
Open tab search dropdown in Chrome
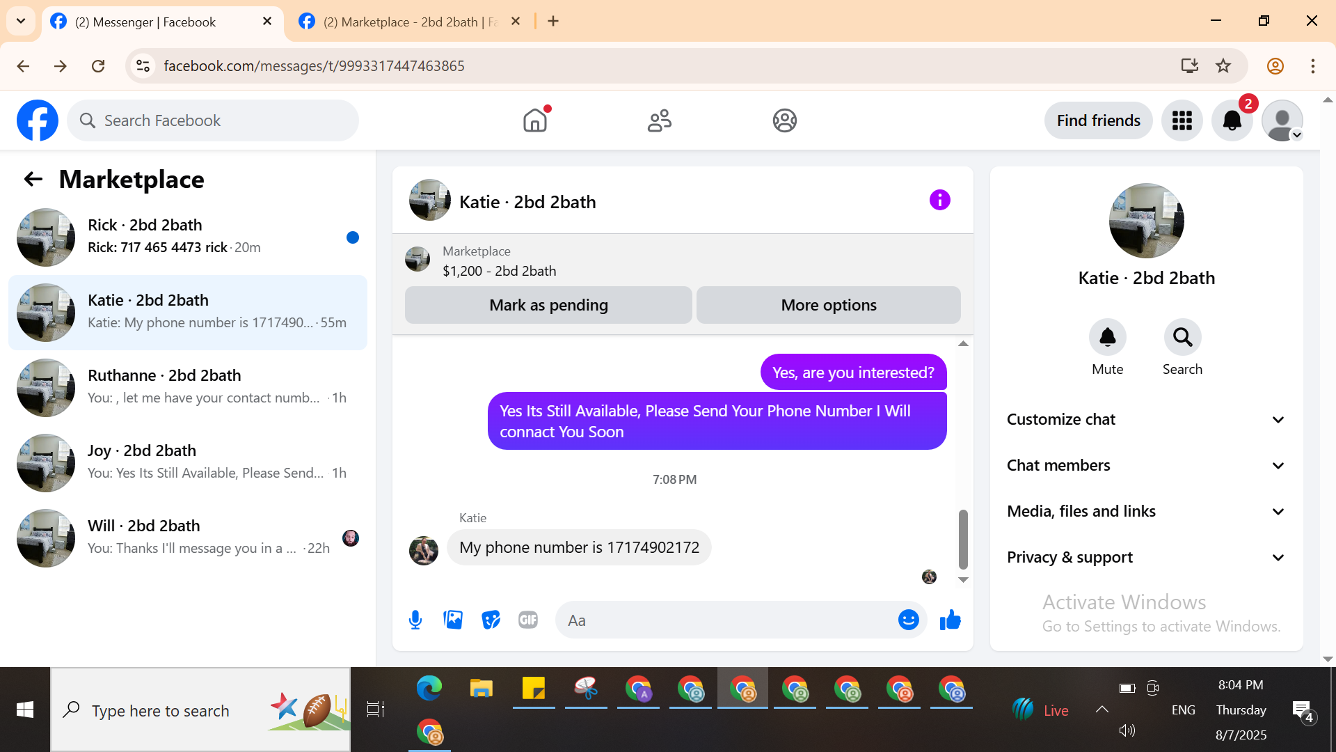21,21
